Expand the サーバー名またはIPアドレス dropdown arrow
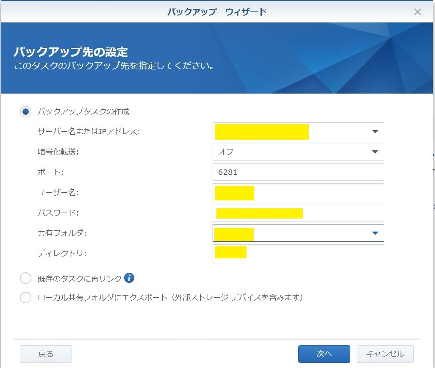Viewport: 435px width, 368px height. coord(374,132)
